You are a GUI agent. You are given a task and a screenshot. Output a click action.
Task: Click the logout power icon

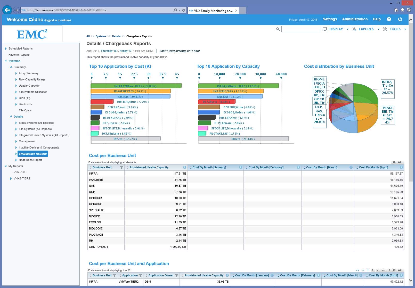click(x=400, y=19)
